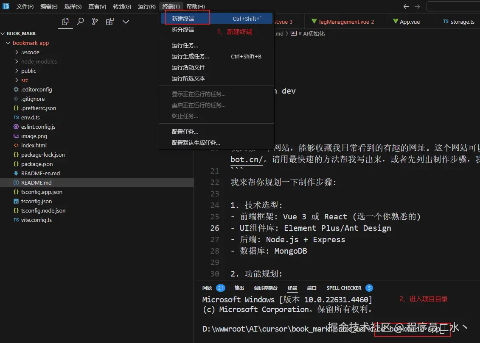The image size is (480, 343).
Task: Click the vite.config.ts TS icon
Action: pyautogui.click(x=16, y=220)
